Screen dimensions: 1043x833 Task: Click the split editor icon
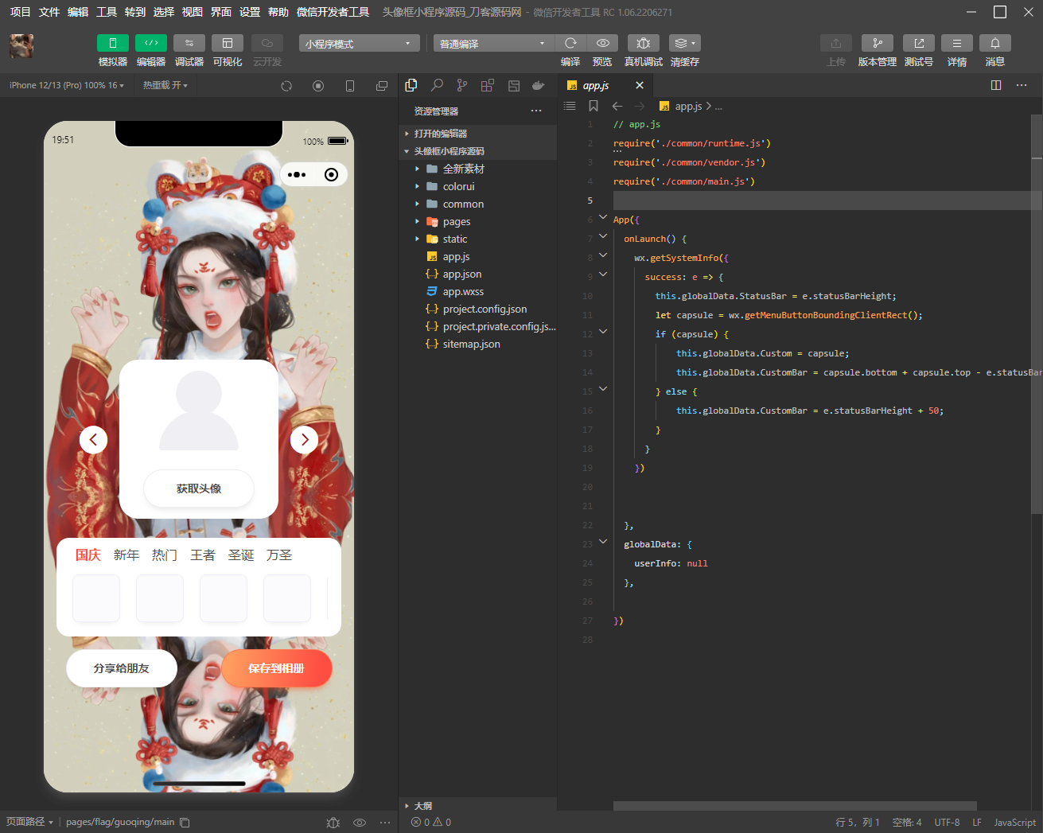pos(996,85)
